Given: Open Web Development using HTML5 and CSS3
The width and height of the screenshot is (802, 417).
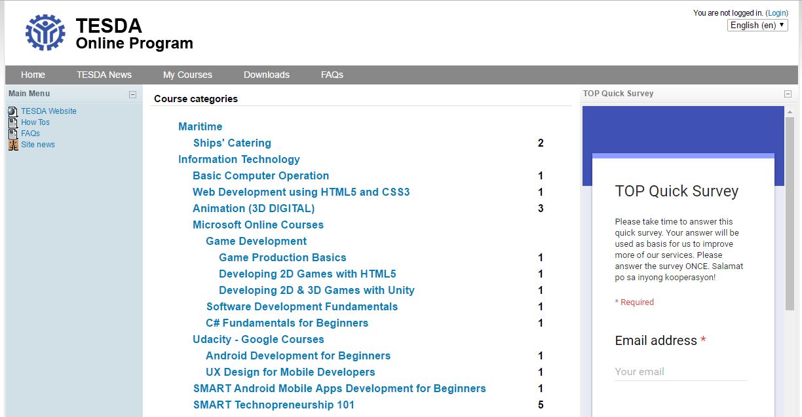Looking at the screenshot, I should [301, 192].
